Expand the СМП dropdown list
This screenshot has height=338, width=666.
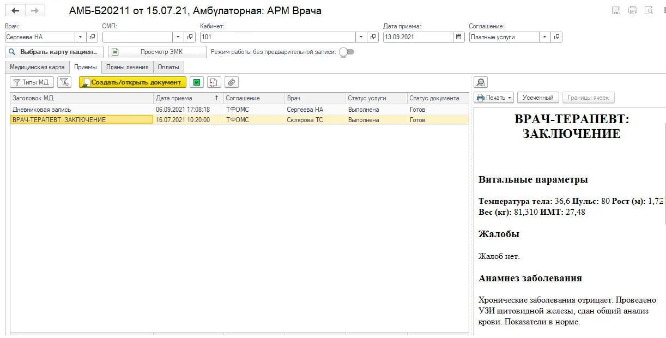(x=178, y=37)
